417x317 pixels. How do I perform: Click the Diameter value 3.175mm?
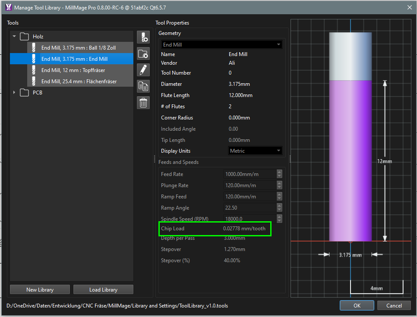click(239, 84)
